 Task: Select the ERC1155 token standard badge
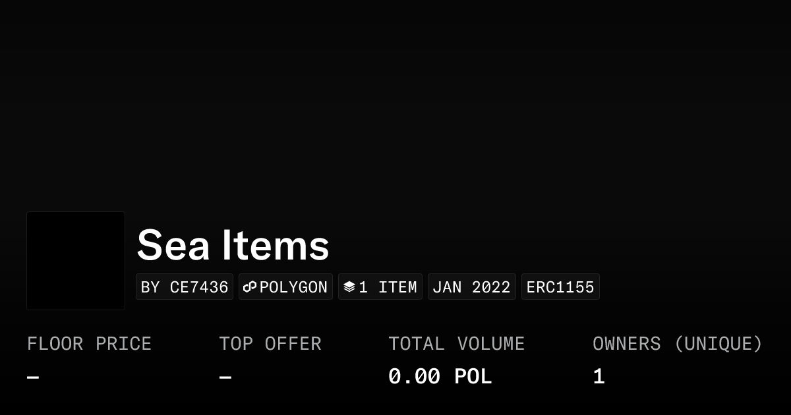(560, 287)
